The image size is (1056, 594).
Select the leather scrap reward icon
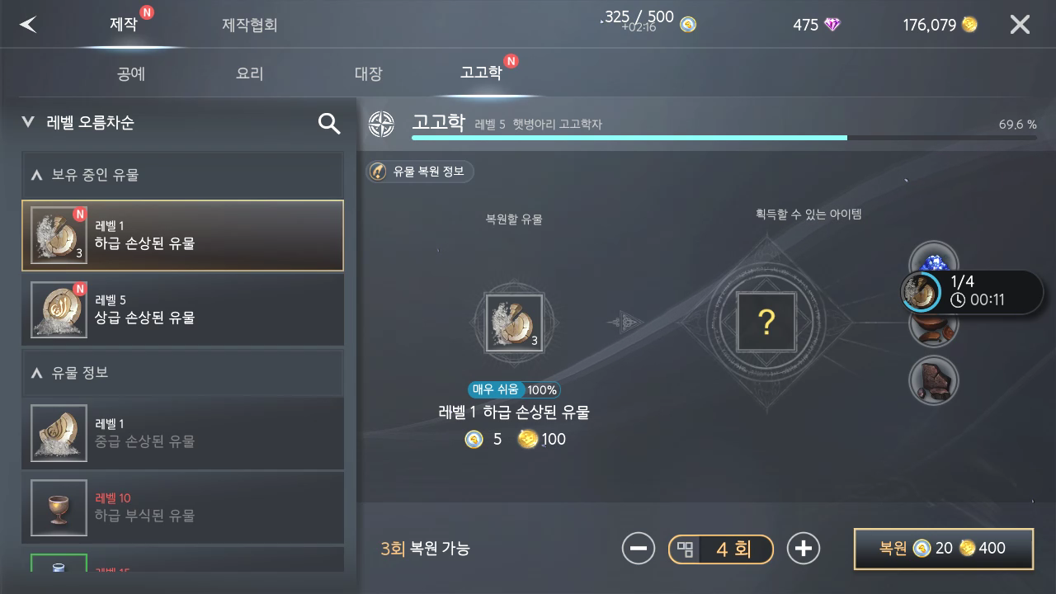coord(933,380)
